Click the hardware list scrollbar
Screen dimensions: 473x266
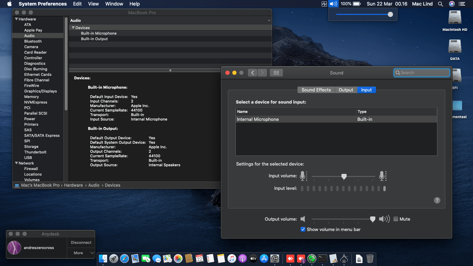point(66,64)
